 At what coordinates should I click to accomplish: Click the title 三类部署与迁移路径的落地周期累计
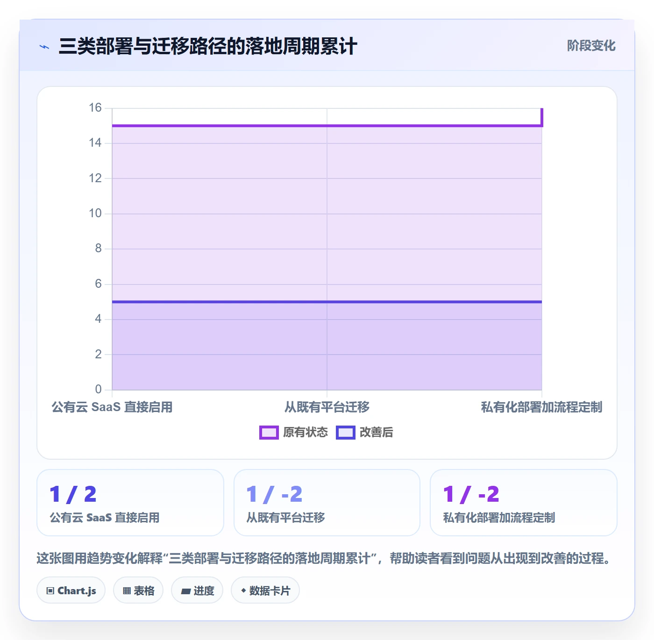(208, 47)
